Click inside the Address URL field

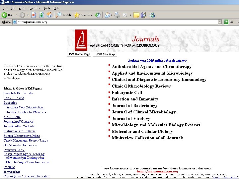[x=118, y=22]
